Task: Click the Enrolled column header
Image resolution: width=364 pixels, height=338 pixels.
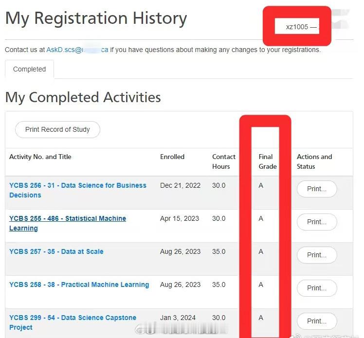Action: [x=172, y=157]
